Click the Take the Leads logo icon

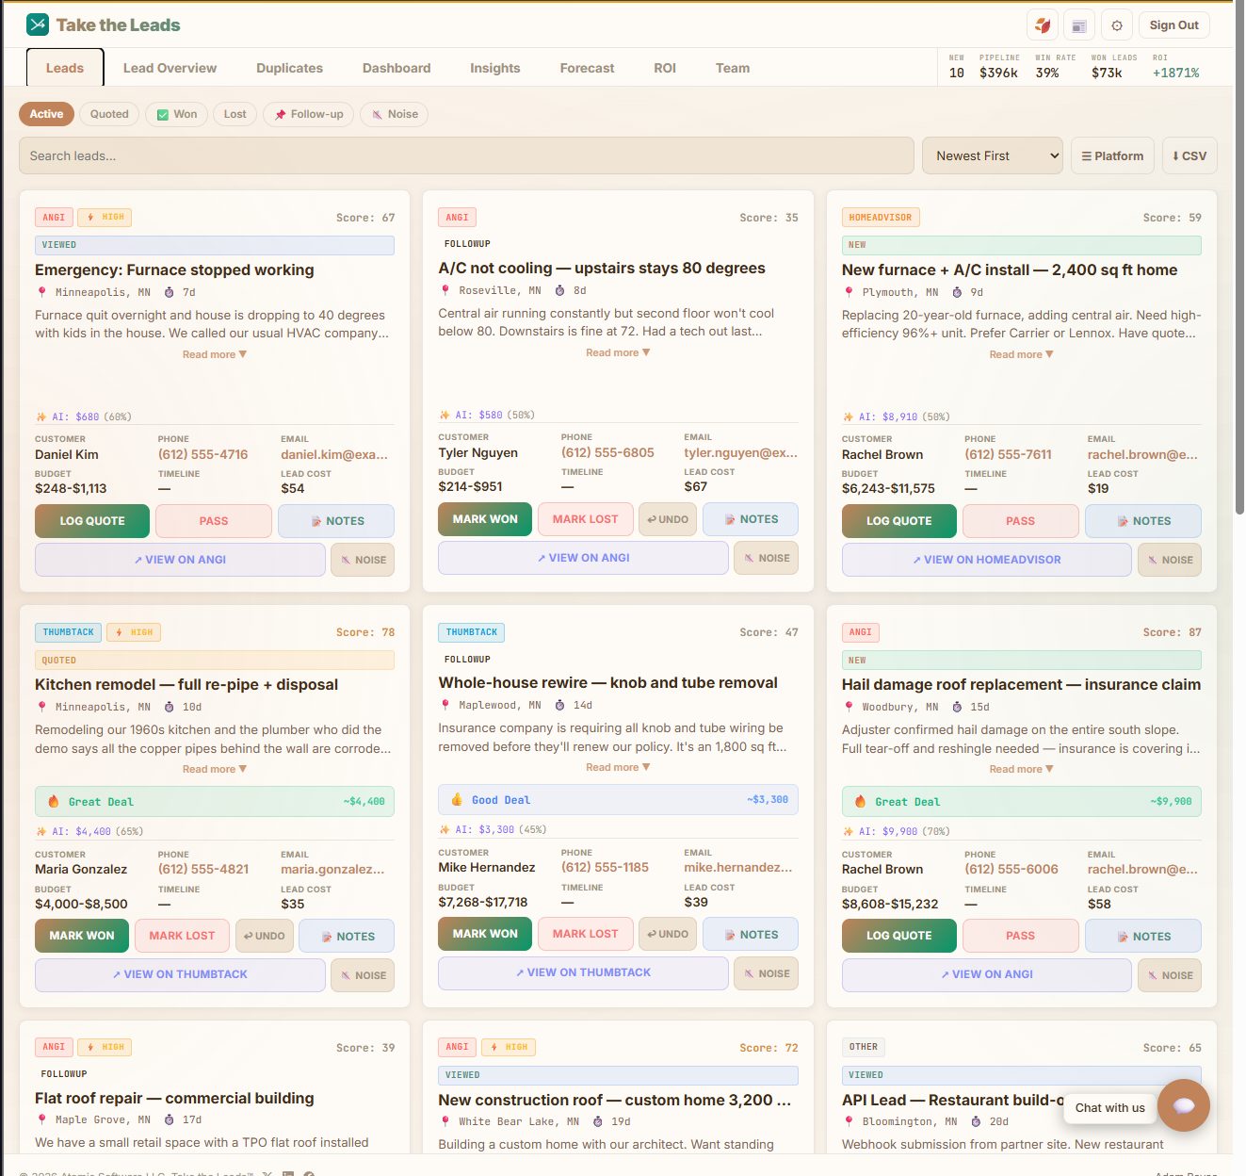(38, 24)
